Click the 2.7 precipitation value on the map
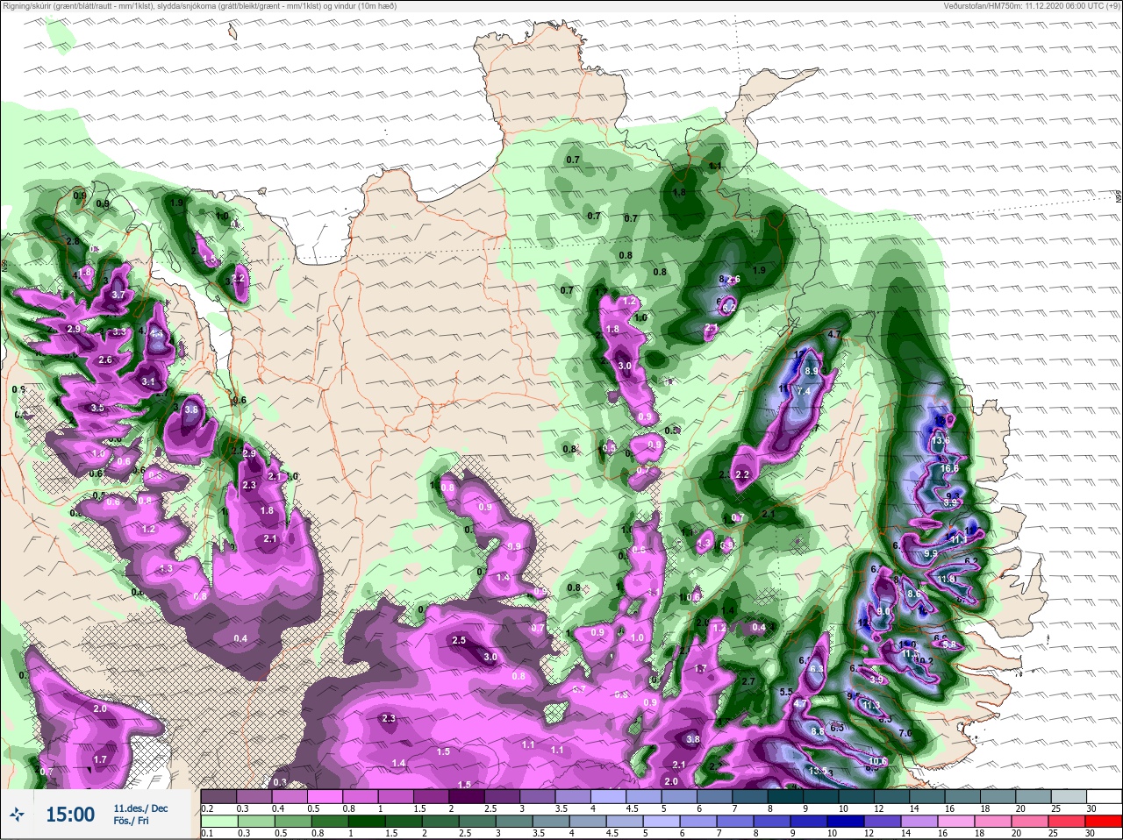The image size is (1123, 840). [748, 681]
